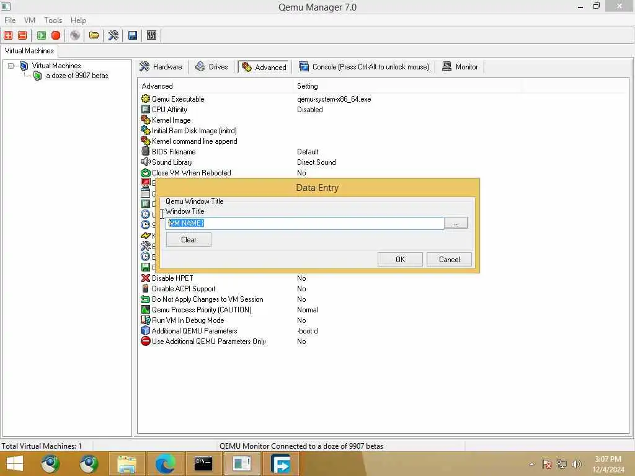Click Qemu Executable gear icon
The height and width of the screenshot is (476, 635).
point(145,99)
